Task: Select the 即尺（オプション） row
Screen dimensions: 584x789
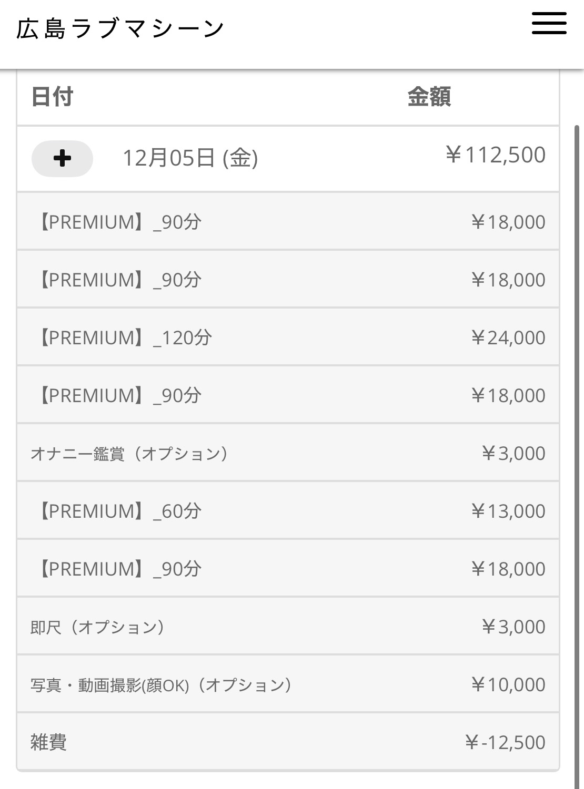Action: 98,627
